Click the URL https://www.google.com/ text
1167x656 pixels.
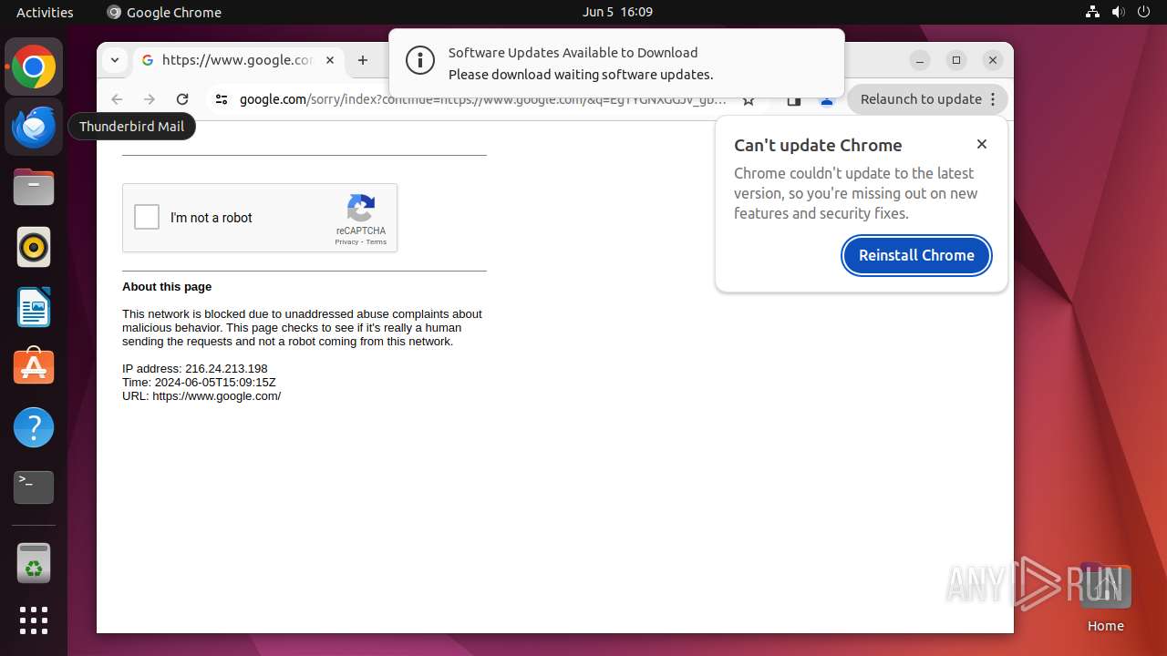tap(201, 396)
